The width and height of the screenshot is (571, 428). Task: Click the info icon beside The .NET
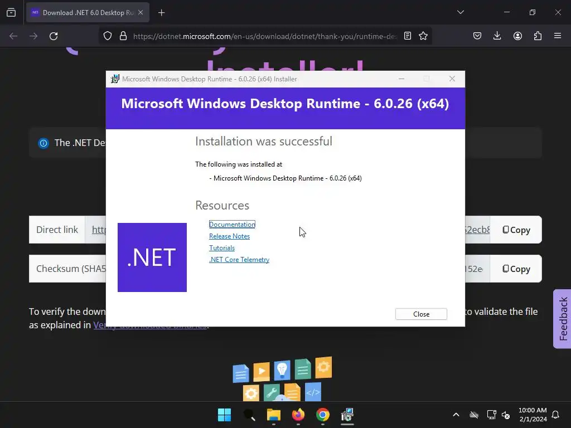coord(43,143)
